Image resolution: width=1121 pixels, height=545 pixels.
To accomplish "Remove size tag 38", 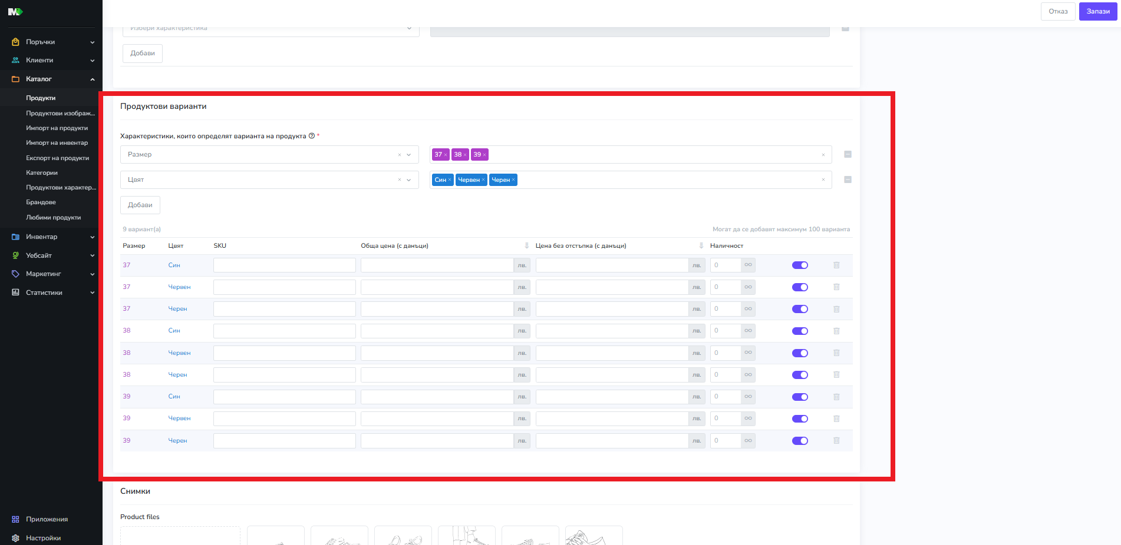I will 465,155.
